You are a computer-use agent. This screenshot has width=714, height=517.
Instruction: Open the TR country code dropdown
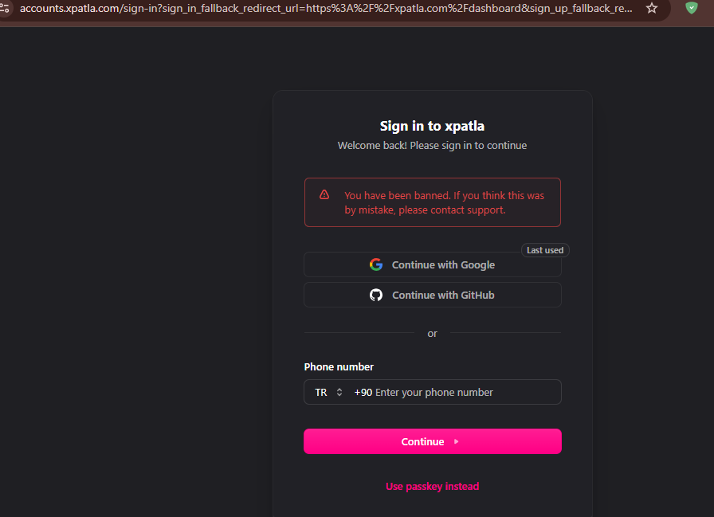(328, 392)
